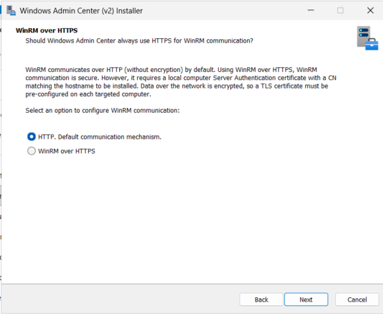Click the greyed-out maximize button
Screen dimensions: 383x315
[x=340, y=10]
